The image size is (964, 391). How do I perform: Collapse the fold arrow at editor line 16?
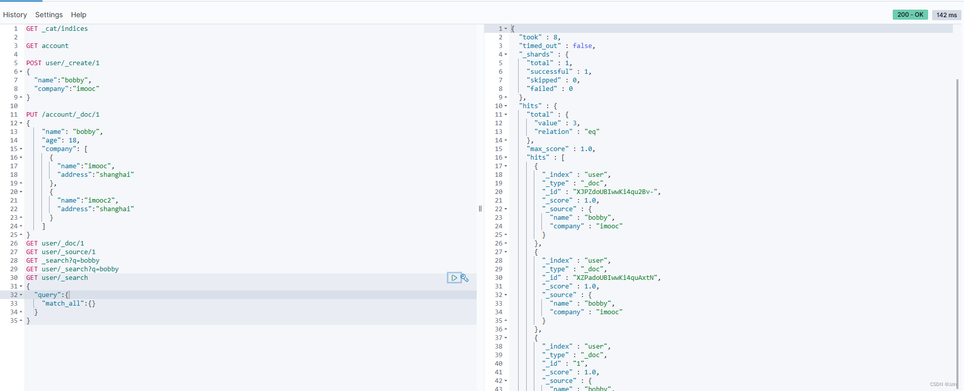(x=21, y=158)
